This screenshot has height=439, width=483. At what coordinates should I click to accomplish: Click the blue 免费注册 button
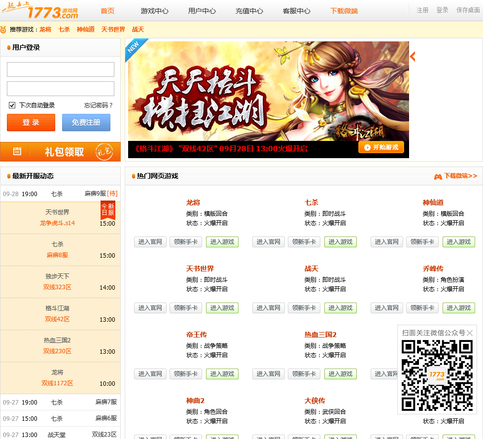pyautogui.click(x=86, y=123)
